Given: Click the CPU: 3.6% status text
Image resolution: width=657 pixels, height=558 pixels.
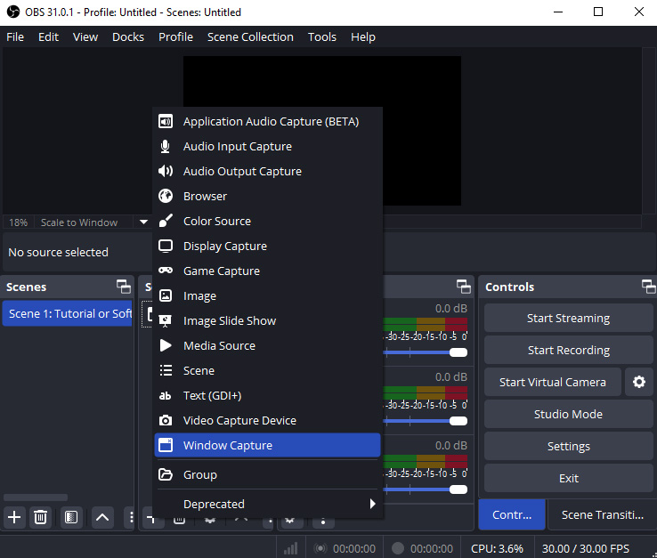Looking at the screenshot, I should click(x=497, y=548).
